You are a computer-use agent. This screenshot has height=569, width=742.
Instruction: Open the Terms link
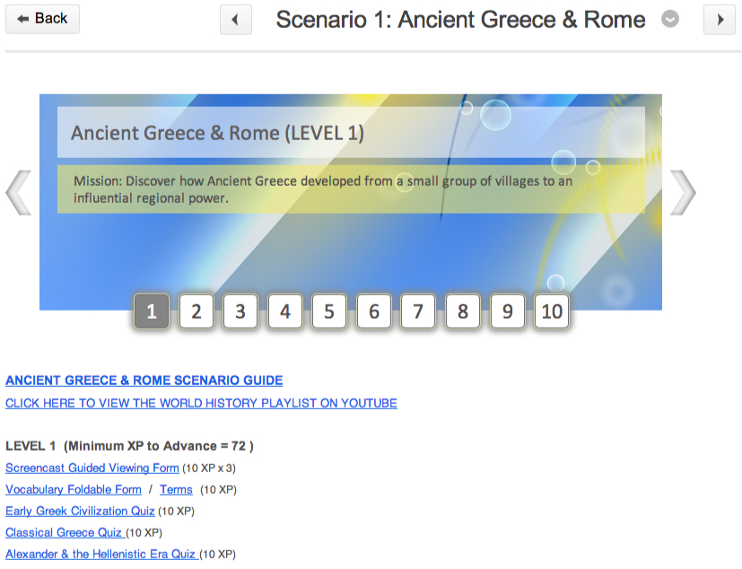click(176, 489)
